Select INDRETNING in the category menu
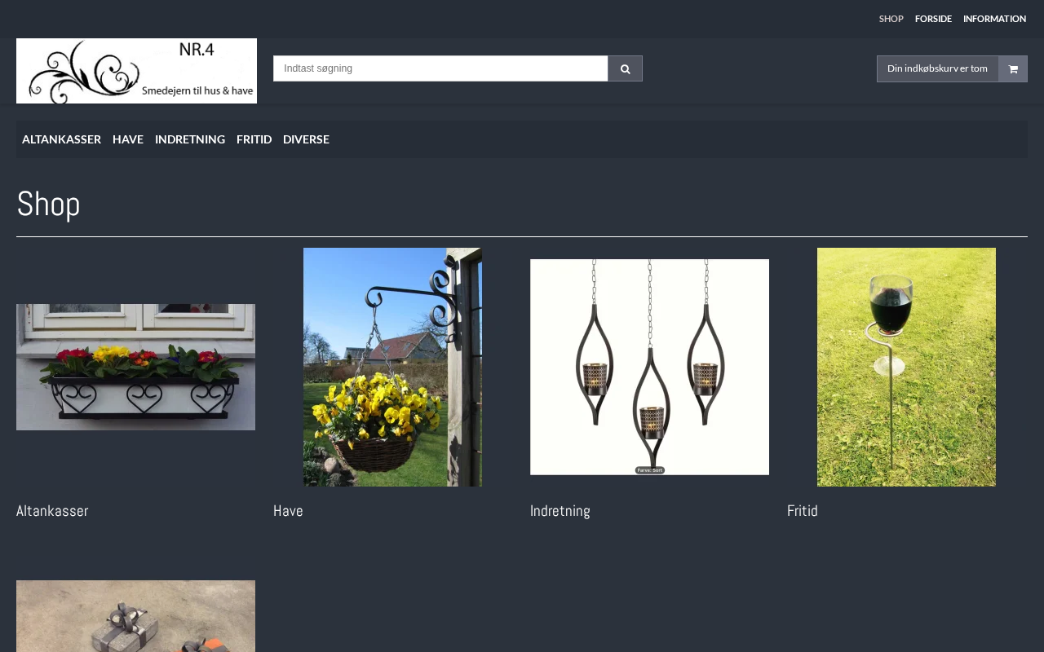The image size is (1044, 652). point(190,139)
